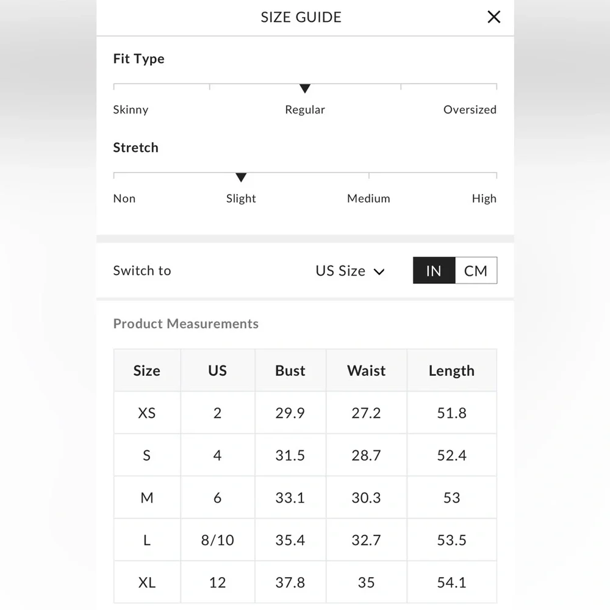
Task: Select the Skinny fit label
Action: pos(131,110)
